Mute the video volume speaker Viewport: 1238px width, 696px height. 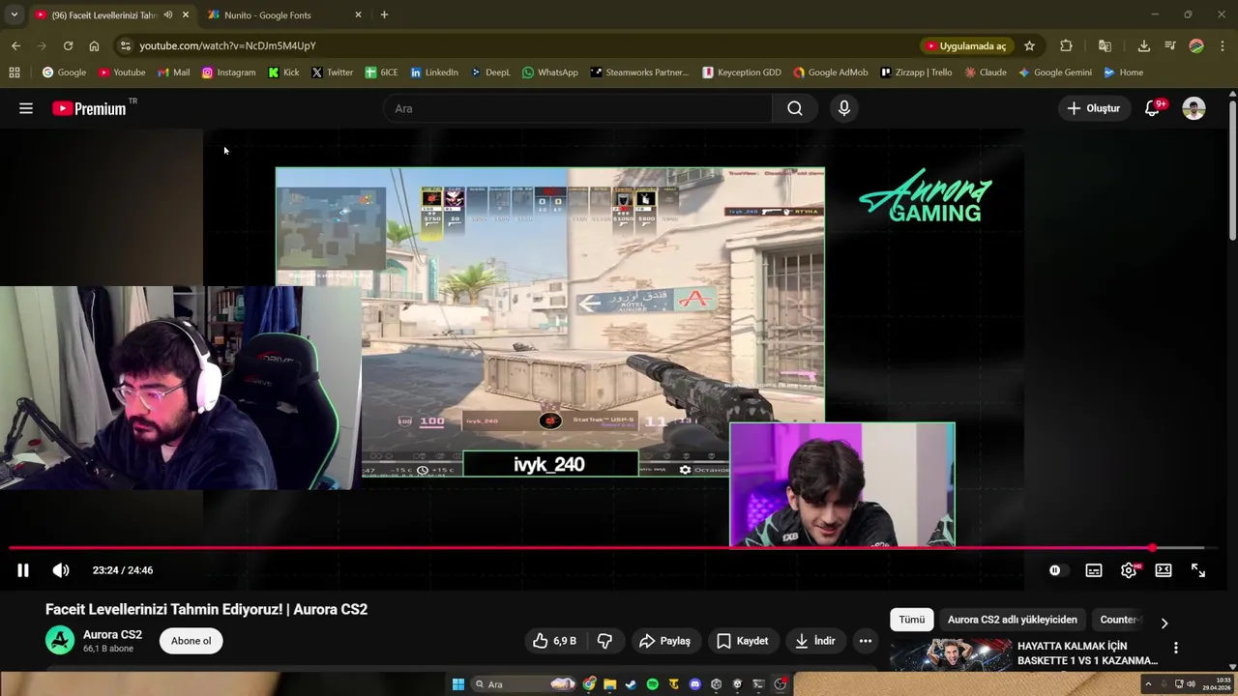click(x=61, y=570)
